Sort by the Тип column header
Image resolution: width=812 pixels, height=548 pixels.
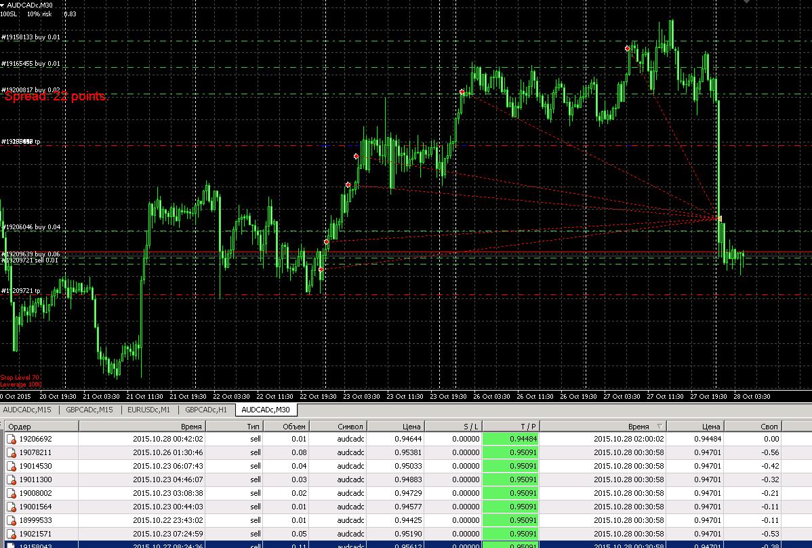click(x=235, y=427)
